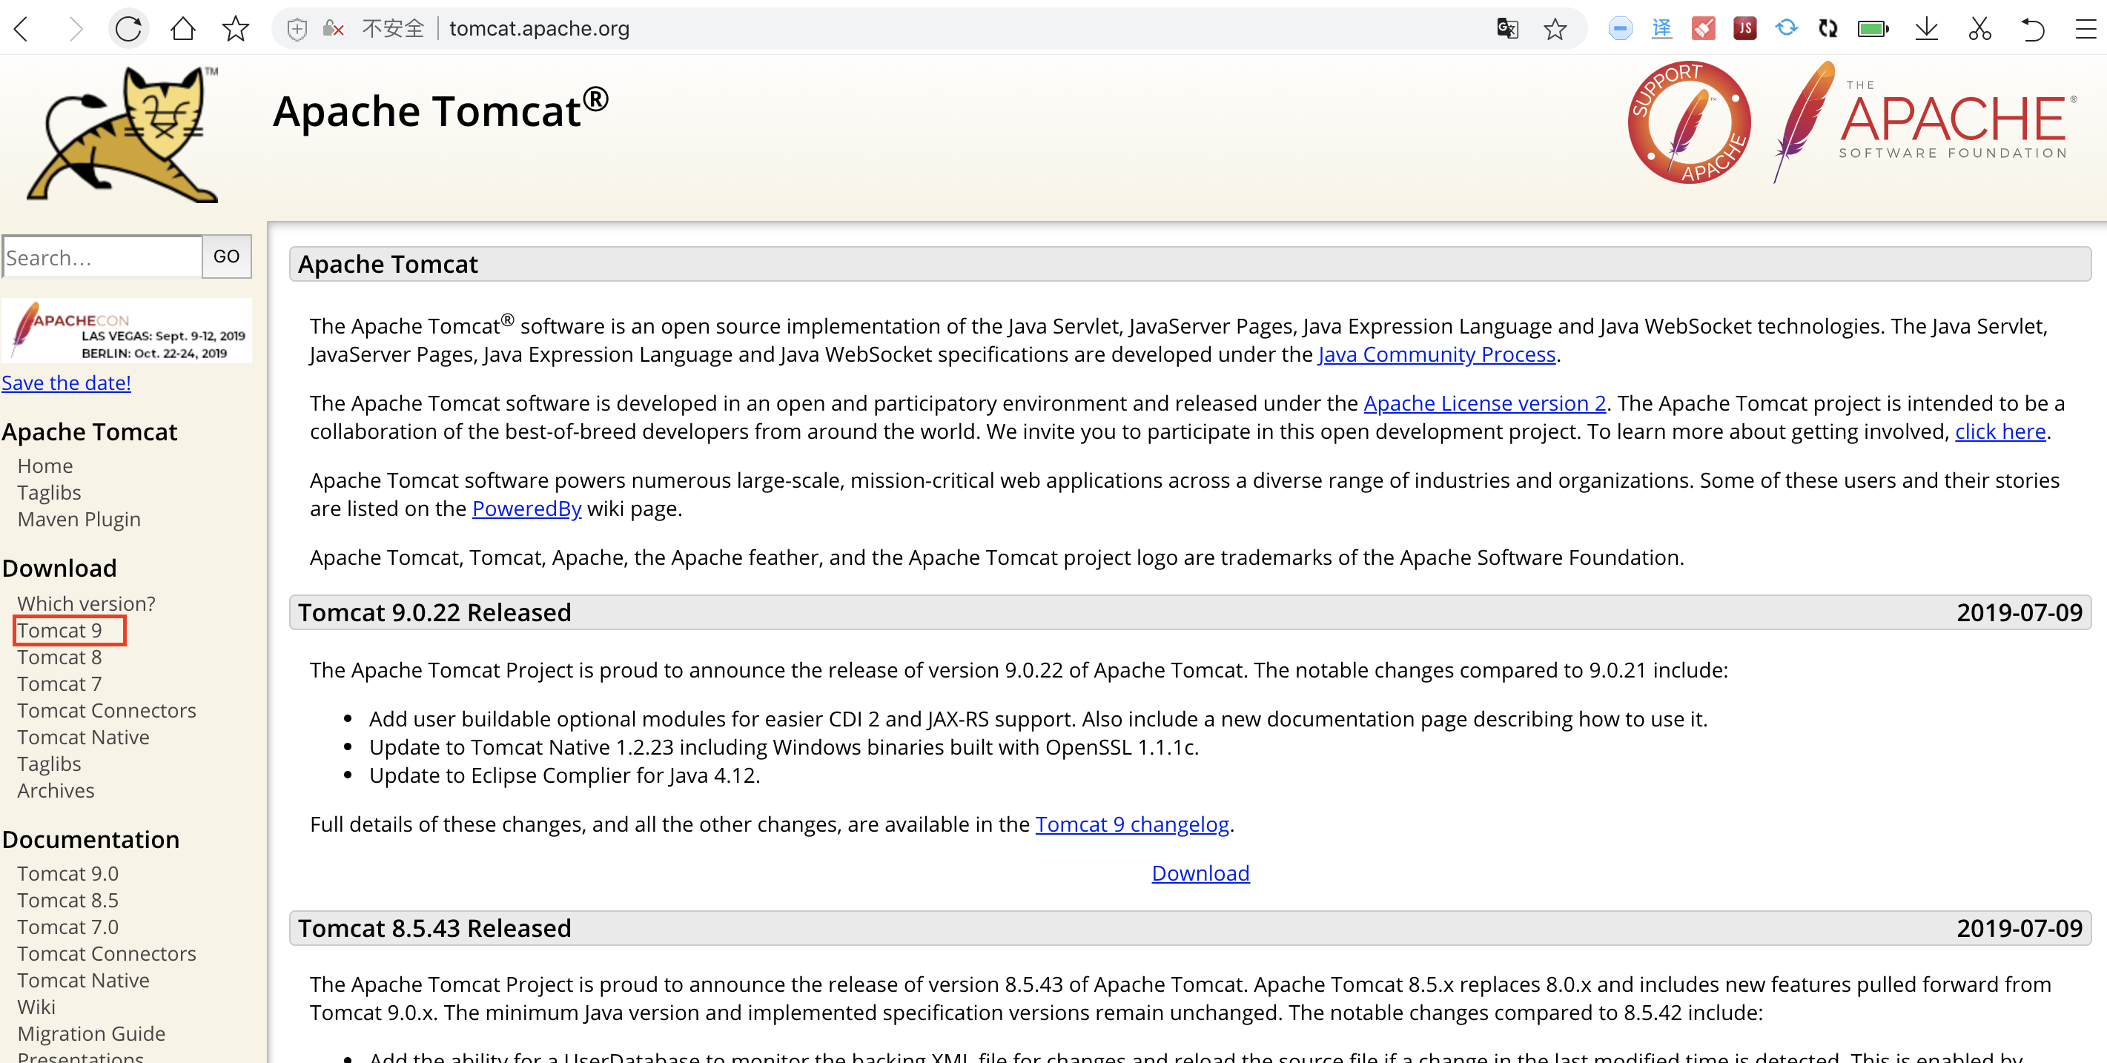This screenshot has width=2107, height=1063.
Task: Click the red broom cleaner extension
Action: (x=1703, y=30)
